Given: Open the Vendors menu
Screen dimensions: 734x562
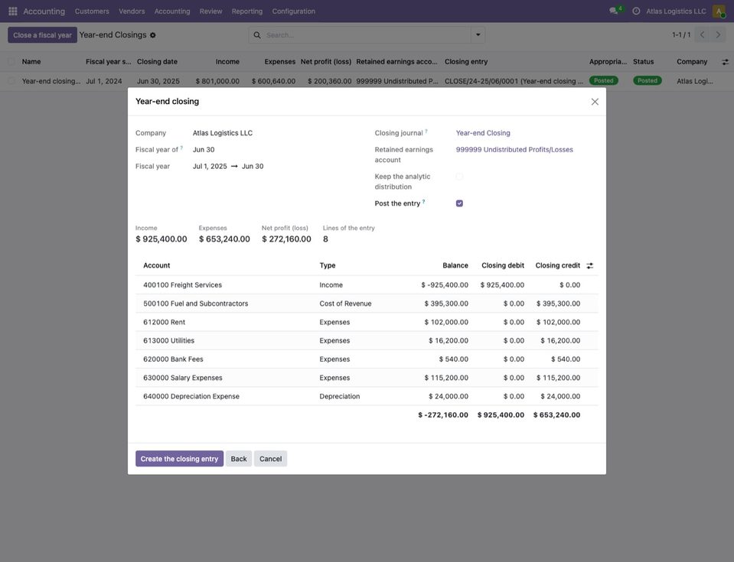Looking at the screenshot, I should [132, 11].
